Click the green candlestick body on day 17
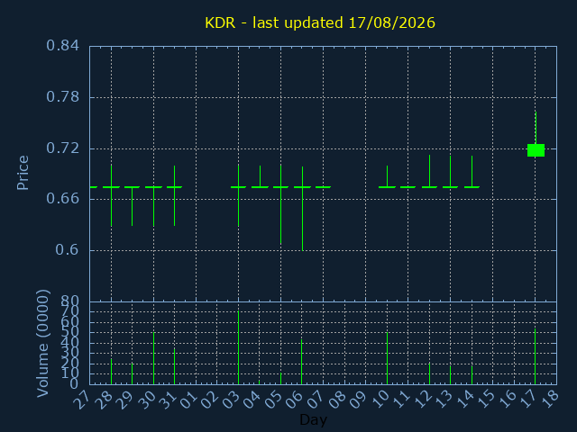Image resolution: width=577 pixels, height=432 pixels. click(x=536, y=150)
